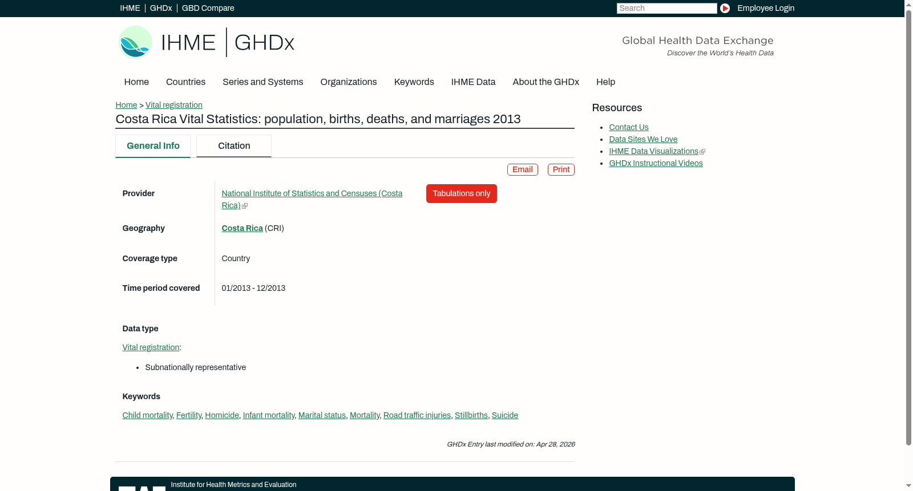Viewport: 913px width, 491px height.
Task: Open the GHDx link in top bar
Action: click(161, 8)
